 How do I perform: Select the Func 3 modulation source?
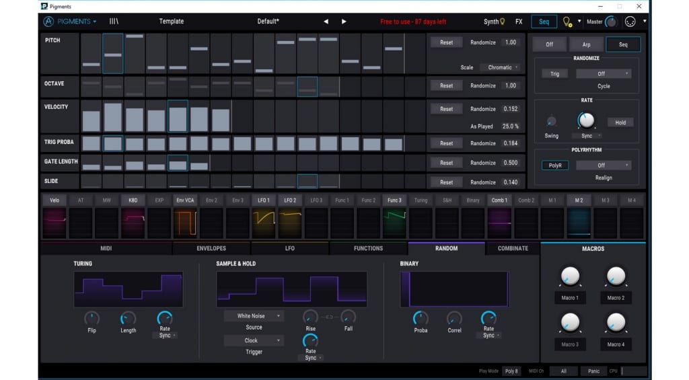[394, 200]
